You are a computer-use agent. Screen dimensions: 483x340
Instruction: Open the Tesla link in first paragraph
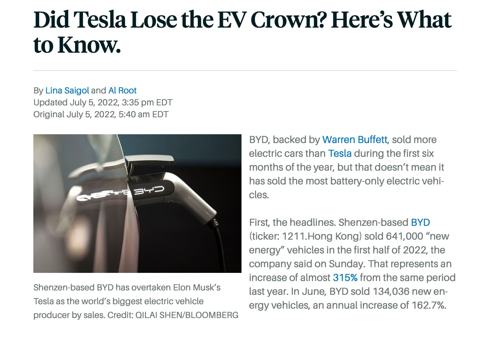pyautogui.click(x=340, y=153)
